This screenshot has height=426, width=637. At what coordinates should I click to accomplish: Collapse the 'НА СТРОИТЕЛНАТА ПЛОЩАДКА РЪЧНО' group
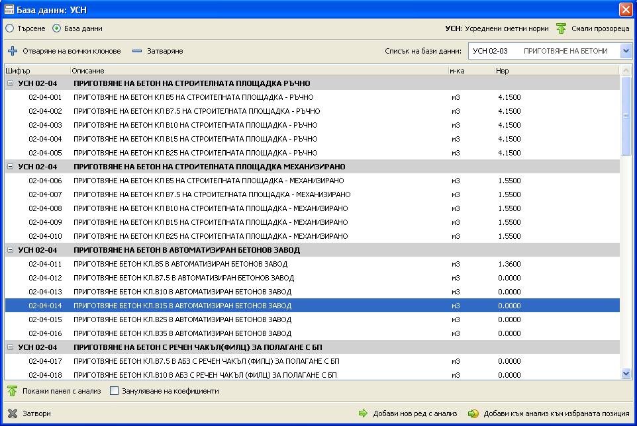tap(11, 83)
